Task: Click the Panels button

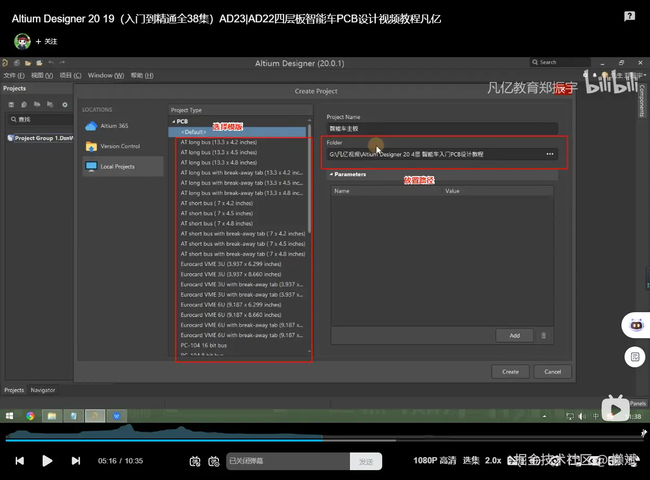Action: [x=638, y=403]
